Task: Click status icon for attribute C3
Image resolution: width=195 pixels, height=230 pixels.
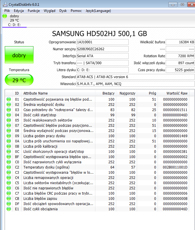Action: coord(9,173)
